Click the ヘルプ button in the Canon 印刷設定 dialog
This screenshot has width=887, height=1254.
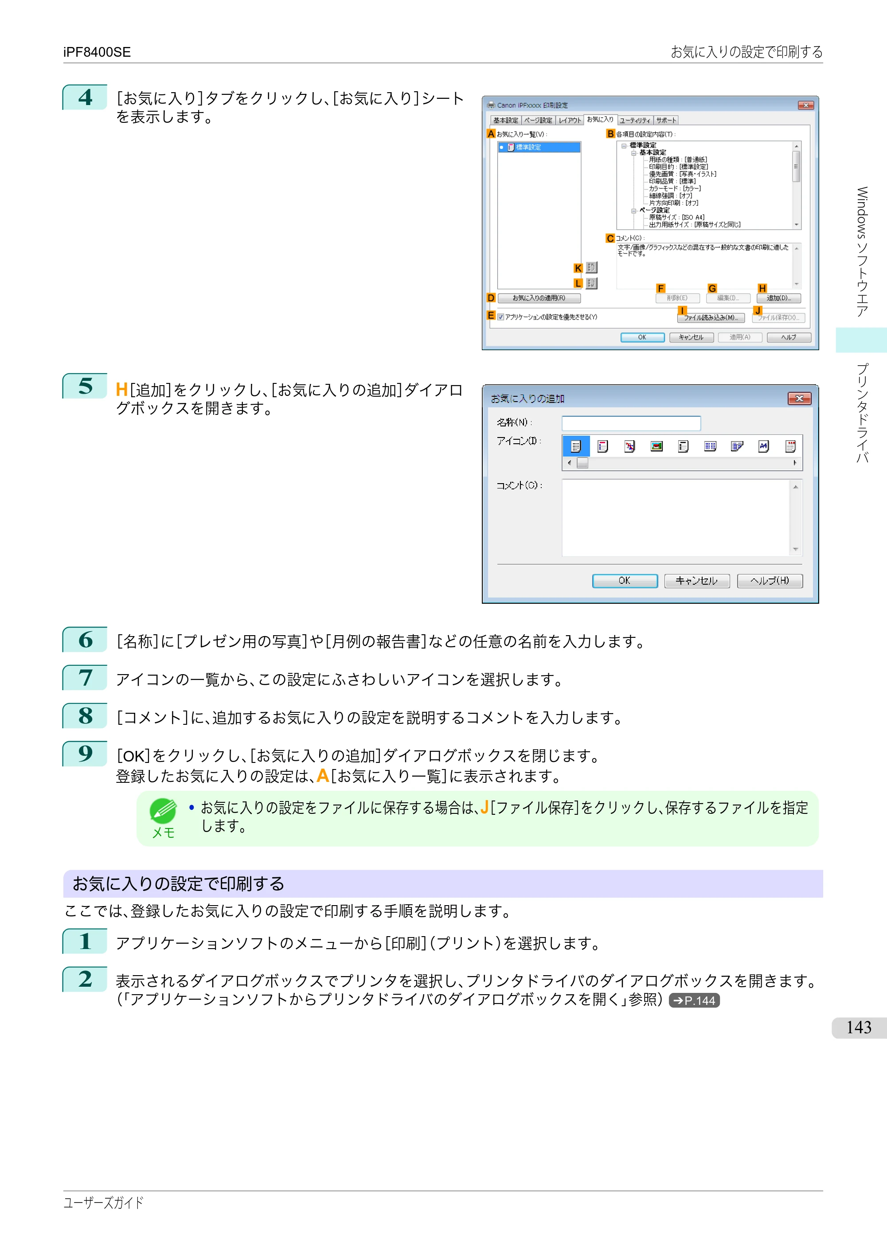[x=789, y=337]
